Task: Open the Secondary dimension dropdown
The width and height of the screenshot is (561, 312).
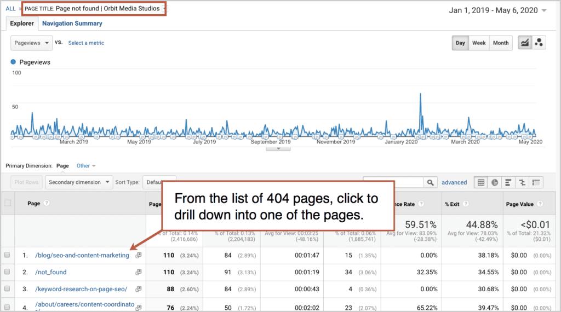Action: (79, 182)
